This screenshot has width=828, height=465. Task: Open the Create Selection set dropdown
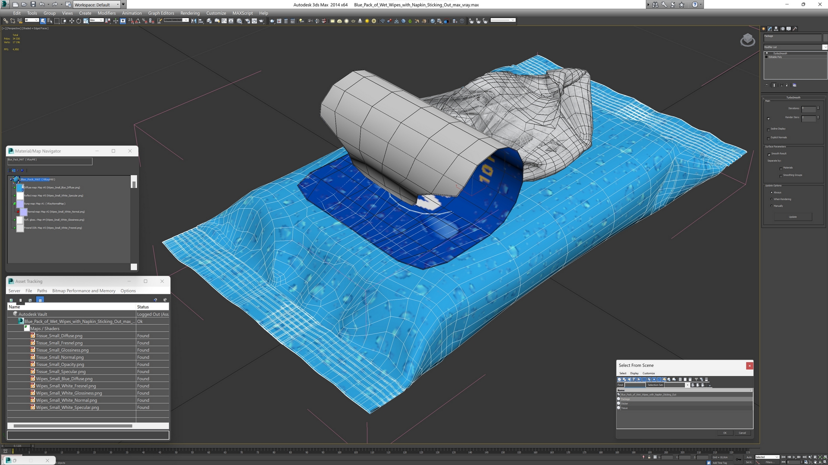[176, 20]
